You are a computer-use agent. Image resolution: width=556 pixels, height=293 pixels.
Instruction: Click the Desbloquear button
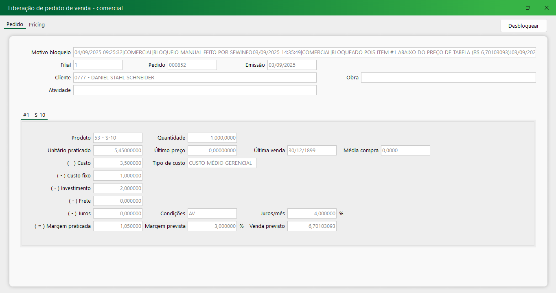pos(523,26)
